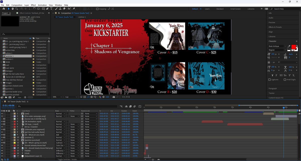
Task: Click the red fill color swatch
Action: (293, 47)
